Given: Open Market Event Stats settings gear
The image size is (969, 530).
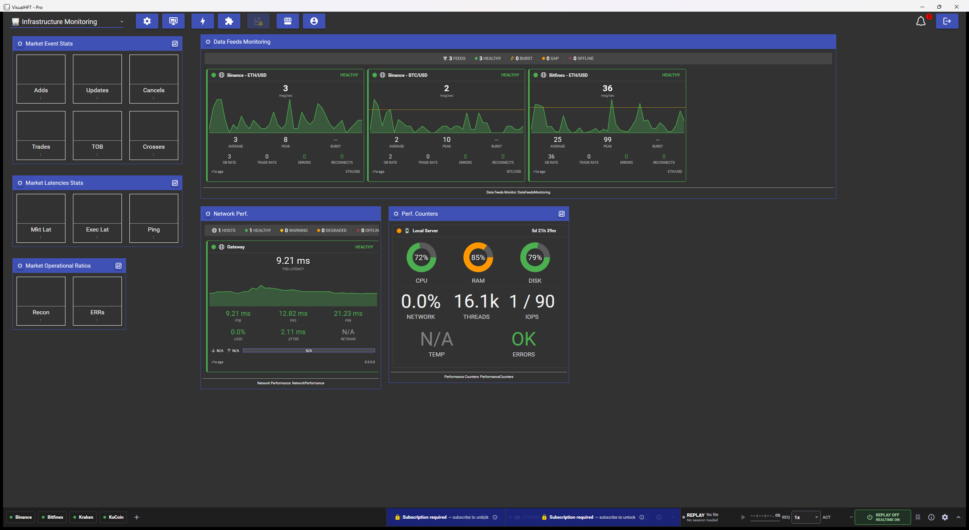Looking at the screenshot, I should (20, 44).
